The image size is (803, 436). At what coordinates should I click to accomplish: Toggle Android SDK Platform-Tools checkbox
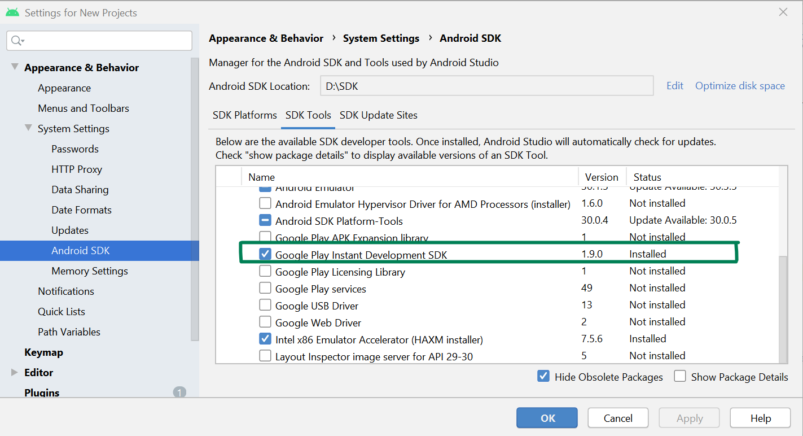(265, 220)
